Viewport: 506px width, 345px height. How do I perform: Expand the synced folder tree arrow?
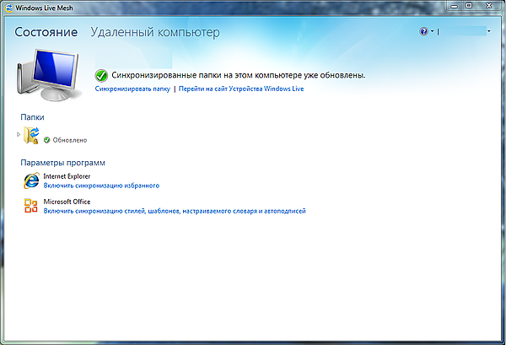19,134
